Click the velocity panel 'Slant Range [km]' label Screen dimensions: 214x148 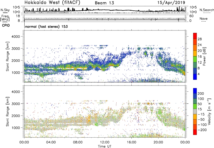(7, 112)
